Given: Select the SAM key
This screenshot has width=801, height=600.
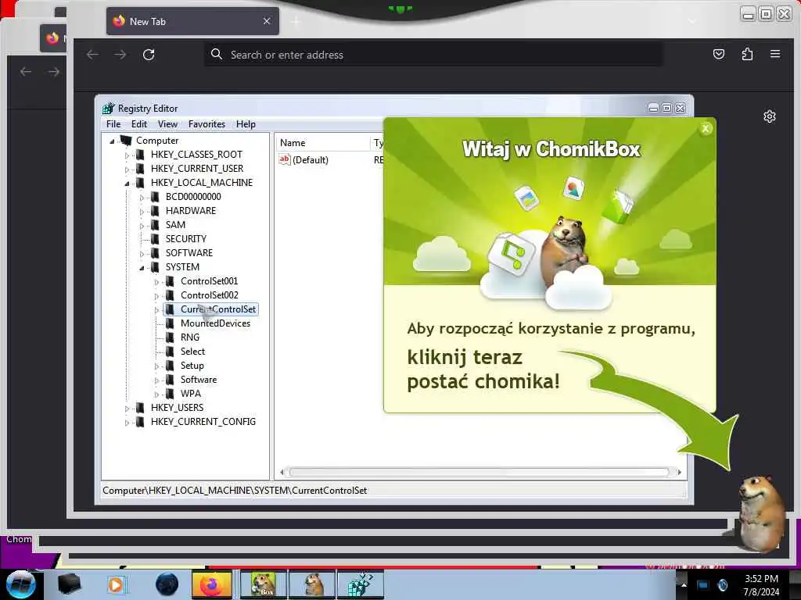Looking at the screenshot, I should [x=175, y=225].
